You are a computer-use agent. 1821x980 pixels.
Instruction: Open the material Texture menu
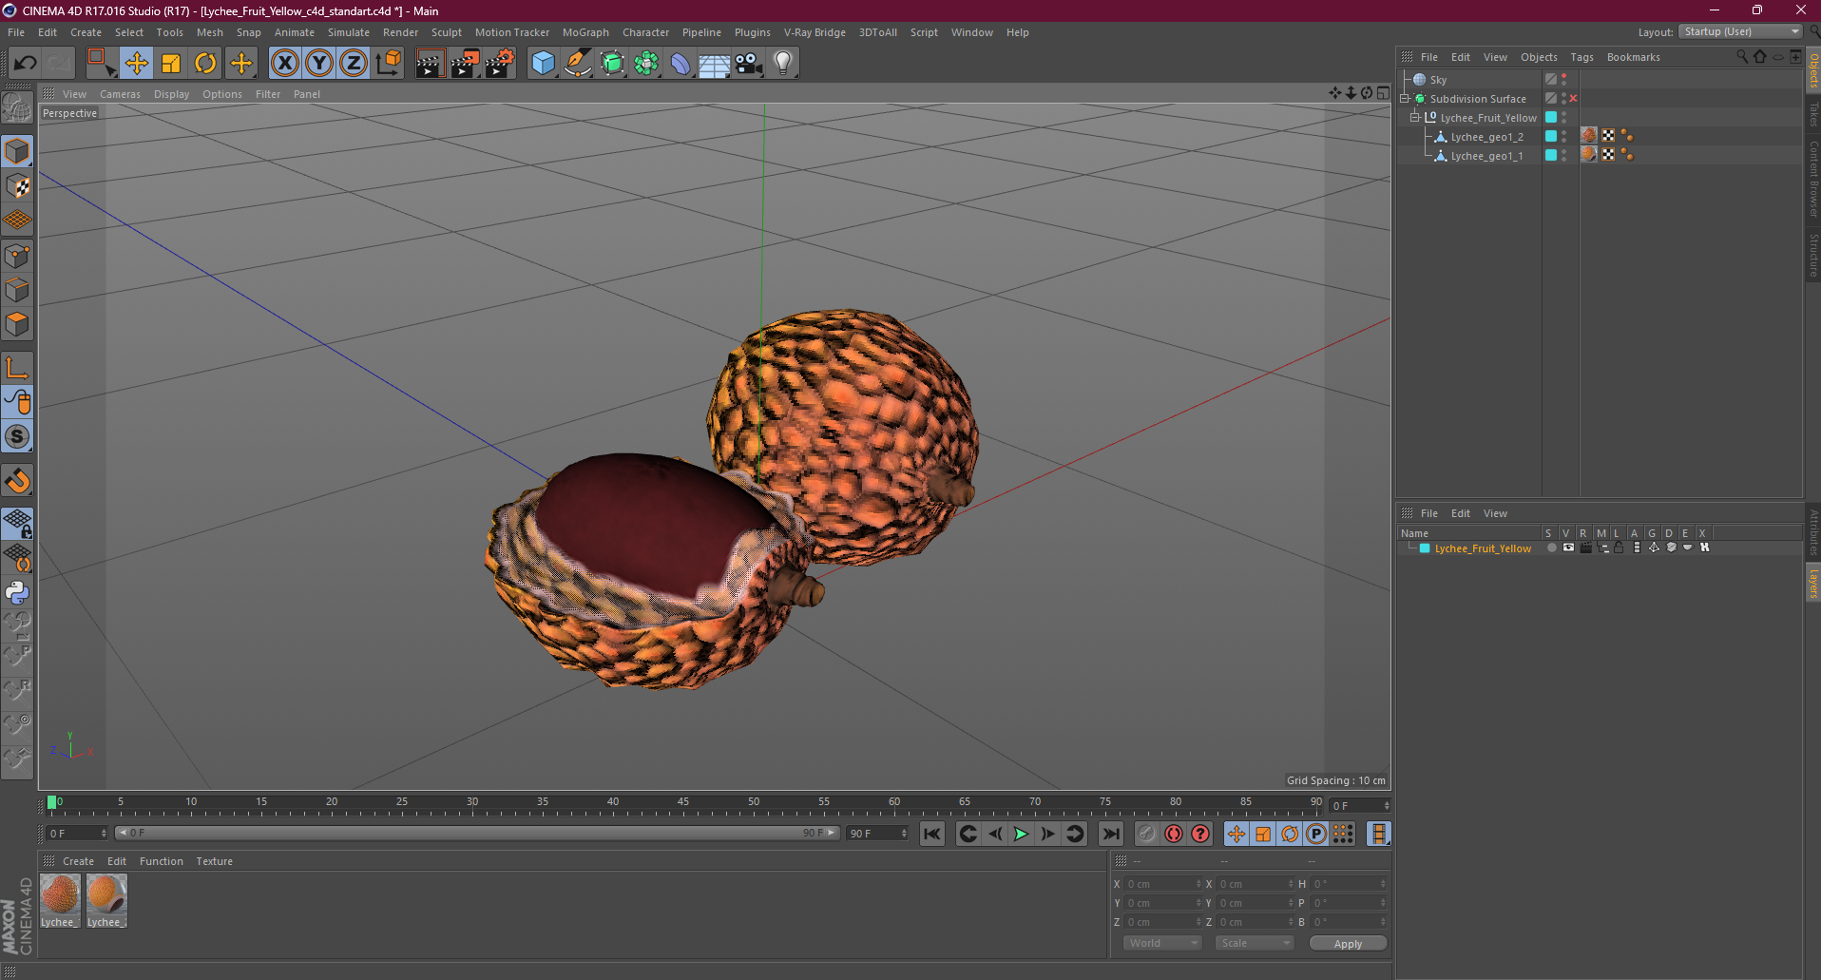click(215, 861)
